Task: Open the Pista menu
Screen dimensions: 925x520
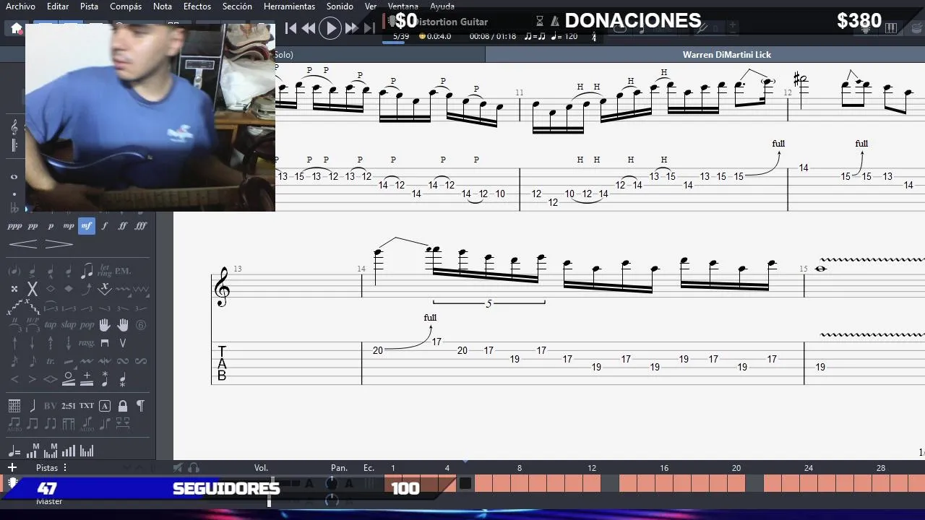Action: (89, 6)
